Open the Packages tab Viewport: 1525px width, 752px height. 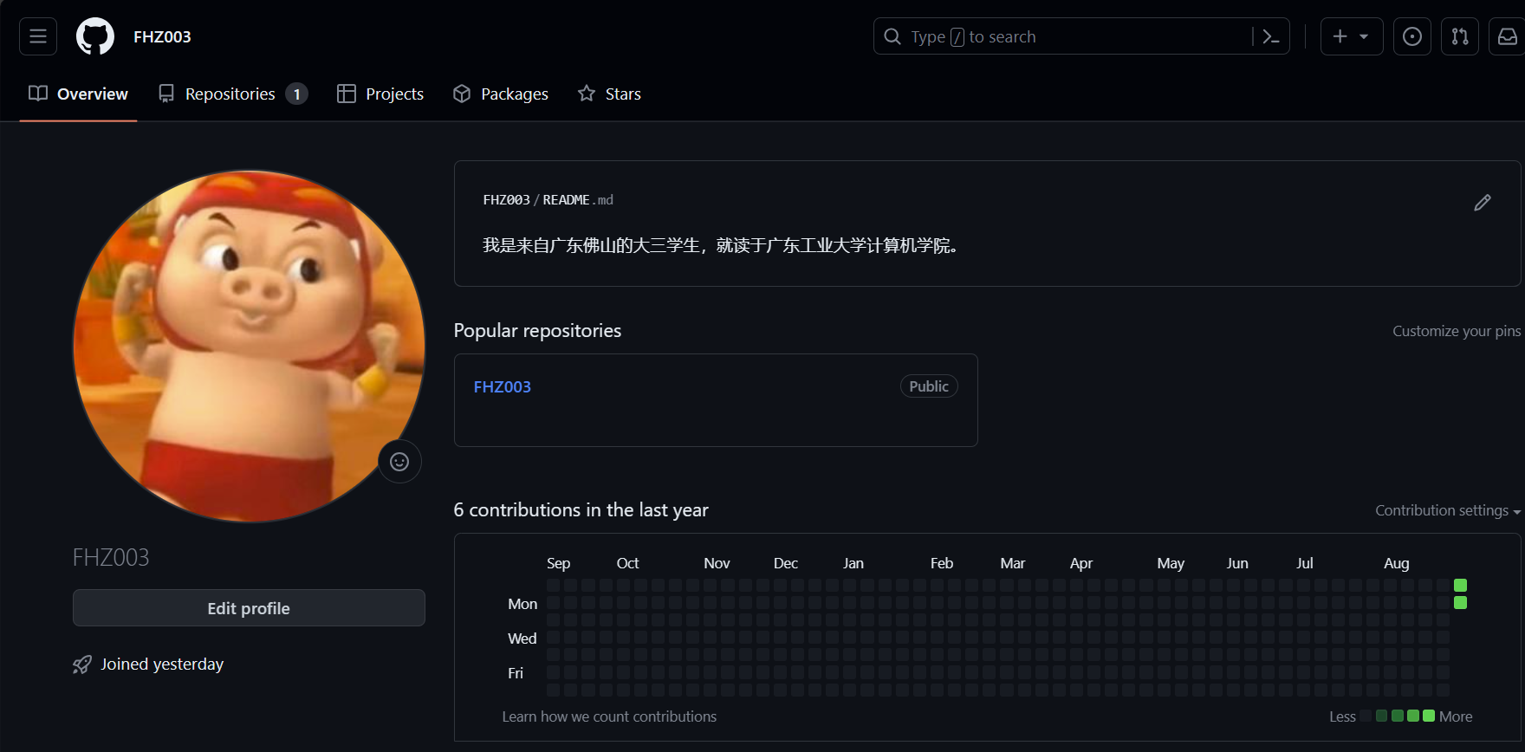pyautogui.click(x=501, y=94)
